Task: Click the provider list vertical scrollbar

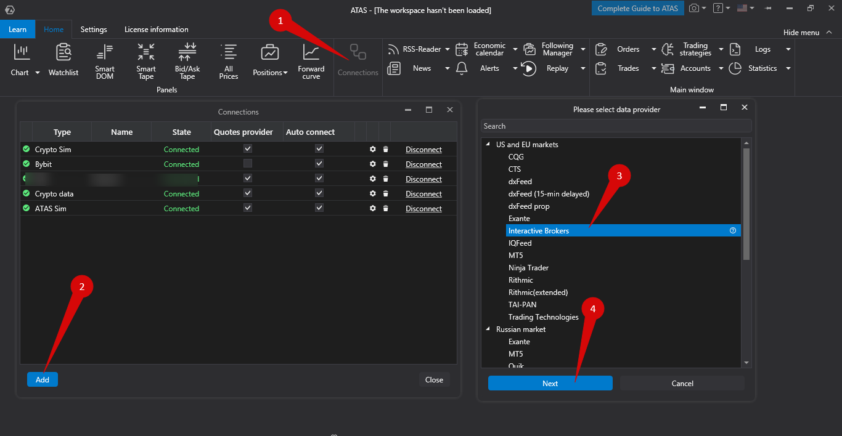Action: [x=746, y=204]
